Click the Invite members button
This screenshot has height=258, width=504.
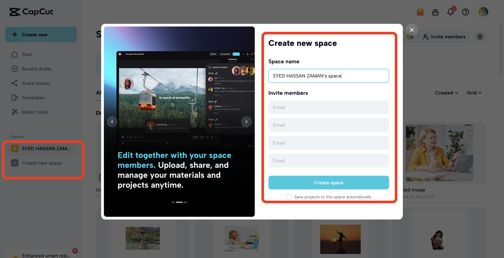pyautogui.click(x=444, y=37)
